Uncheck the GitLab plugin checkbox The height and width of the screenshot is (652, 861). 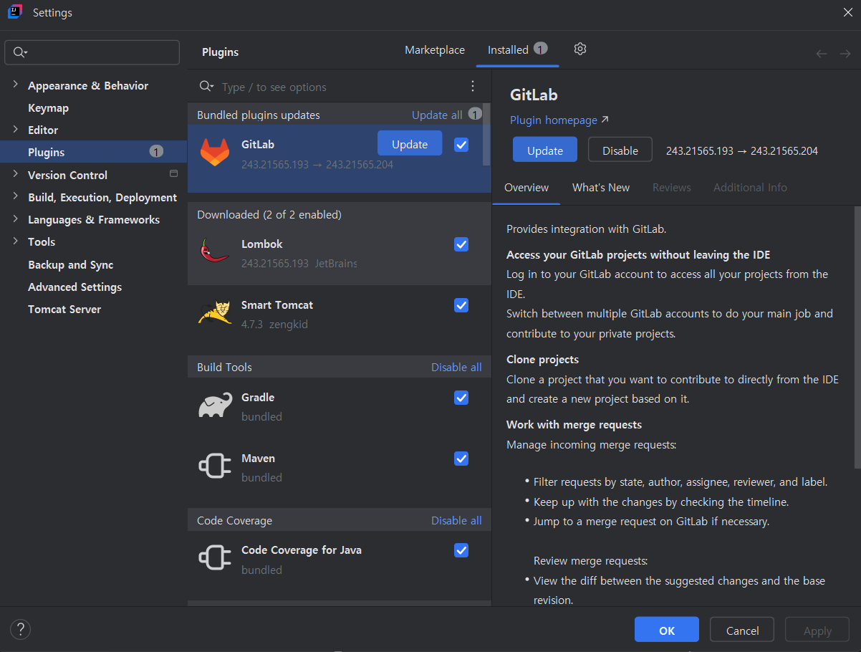[x=461, y=145]
